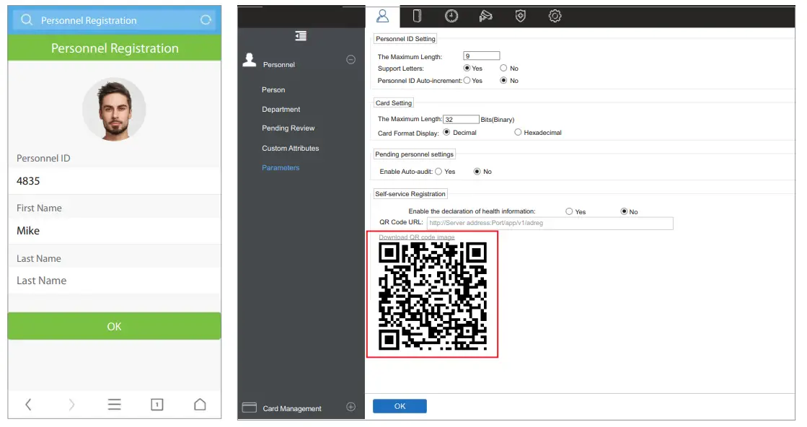The height and width of the screenshot is (427, 807).
Task: Enable declaration of health information Yes
Action: tap(569, 211)
